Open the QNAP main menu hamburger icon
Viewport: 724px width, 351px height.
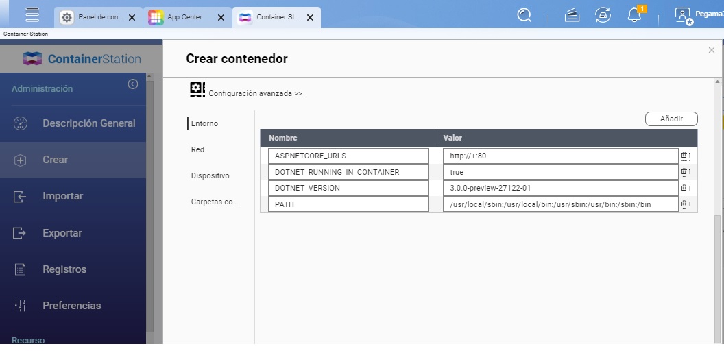[32, 14]
